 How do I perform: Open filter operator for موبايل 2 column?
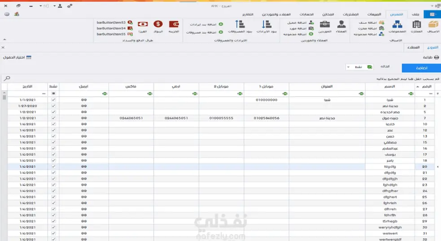(240, 94)
